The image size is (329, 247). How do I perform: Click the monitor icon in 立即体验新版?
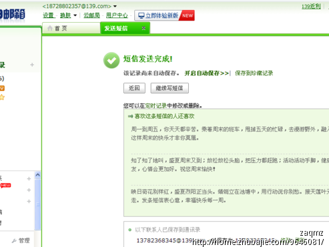tap(141, 15)
